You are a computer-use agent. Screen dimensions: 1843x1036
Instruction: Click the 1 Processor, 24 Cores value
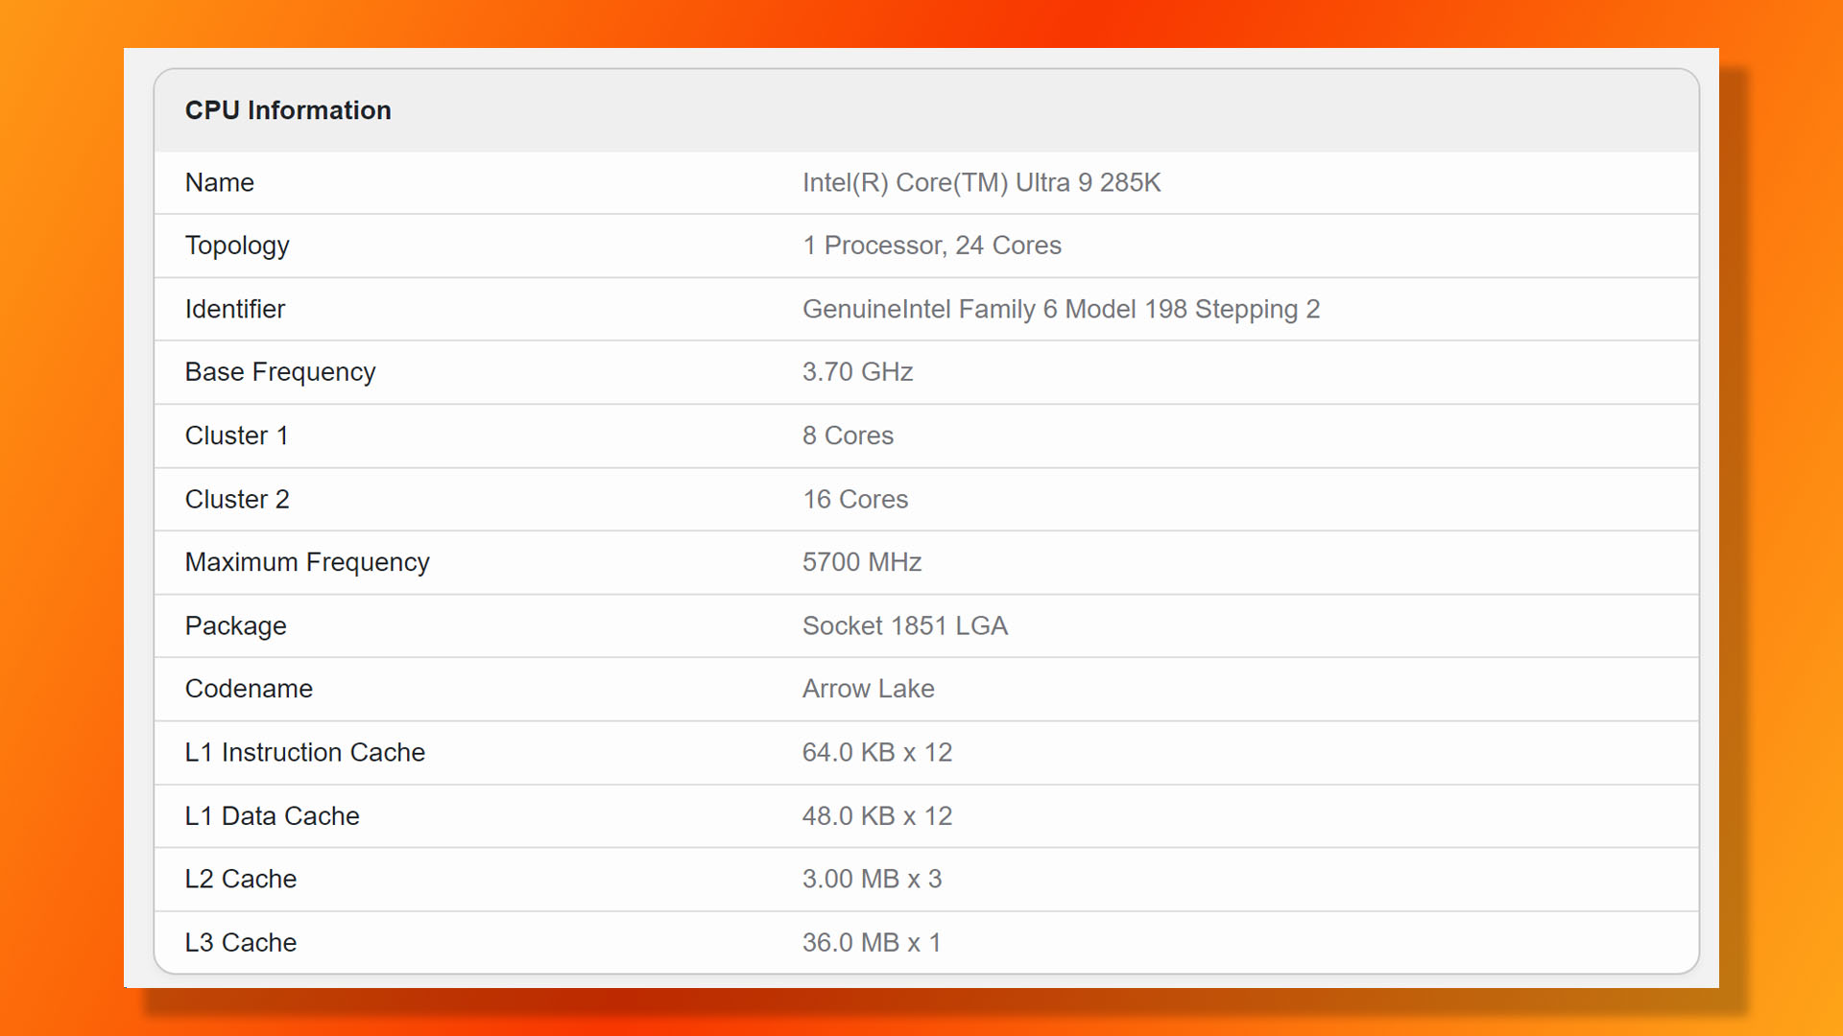pos(932,246)
